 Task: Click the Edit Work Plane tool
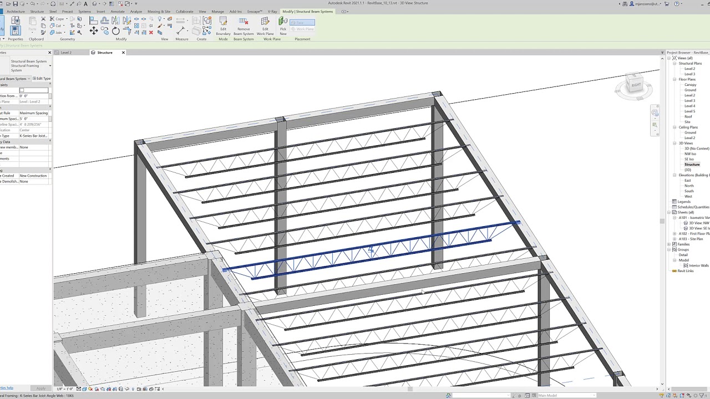coord(265,27)
